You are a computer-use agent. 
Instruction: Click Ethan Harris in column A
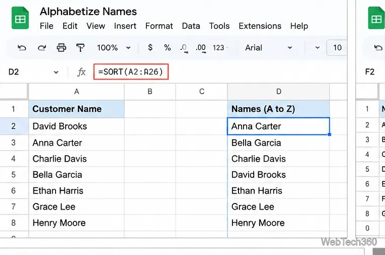(x=76, y=190)
